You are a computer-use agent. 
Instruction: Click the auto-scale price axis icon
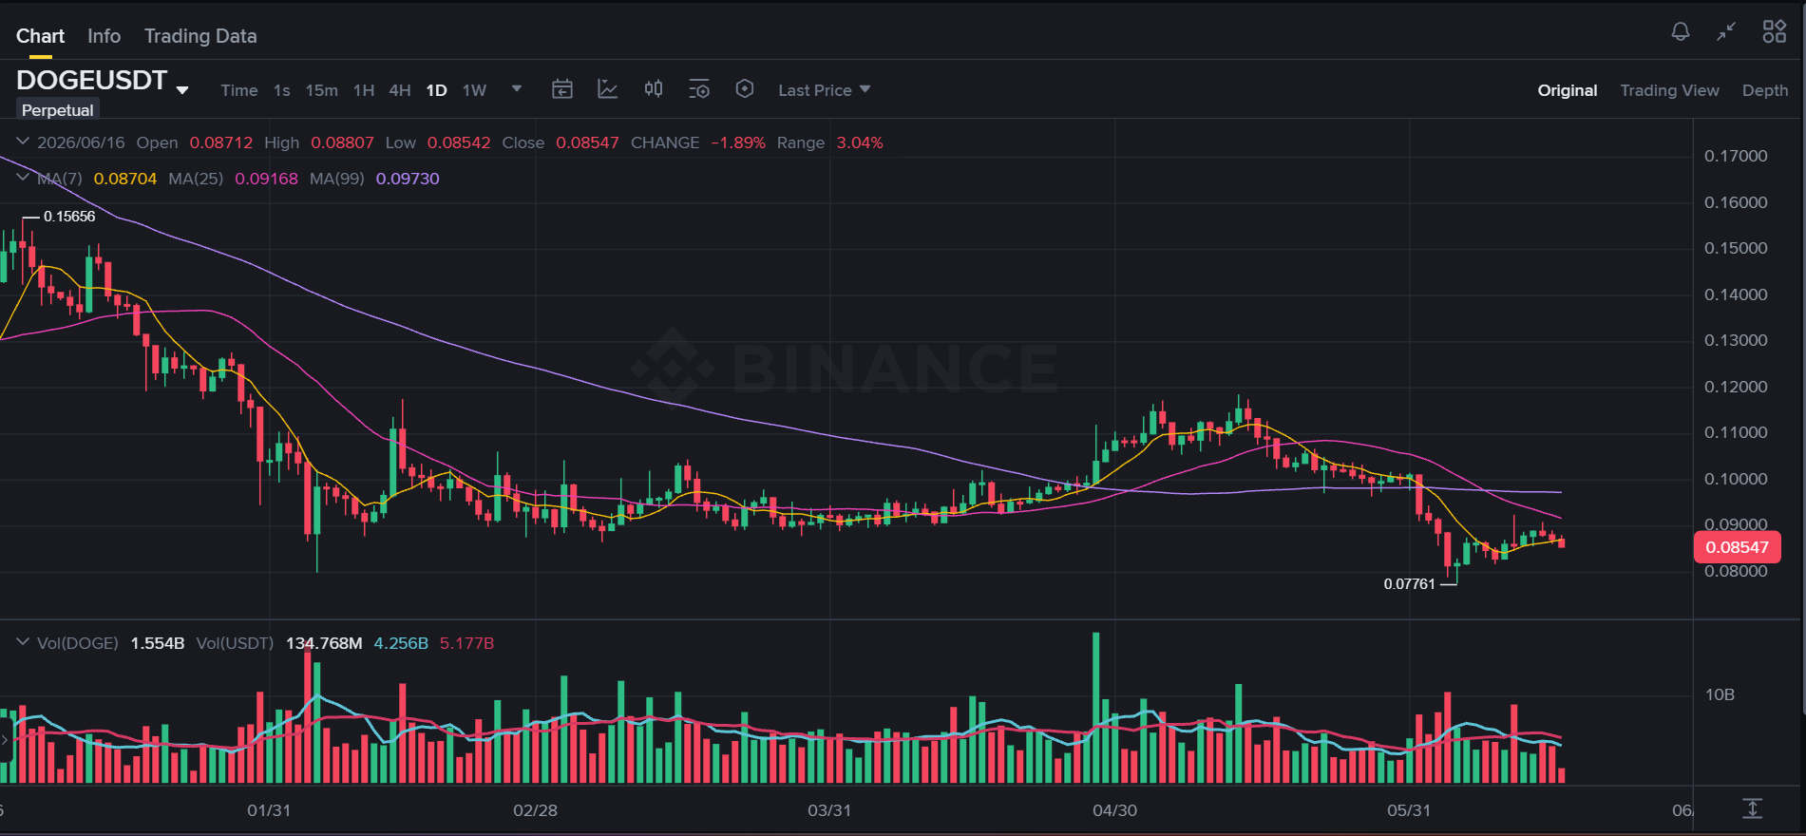1753,808
